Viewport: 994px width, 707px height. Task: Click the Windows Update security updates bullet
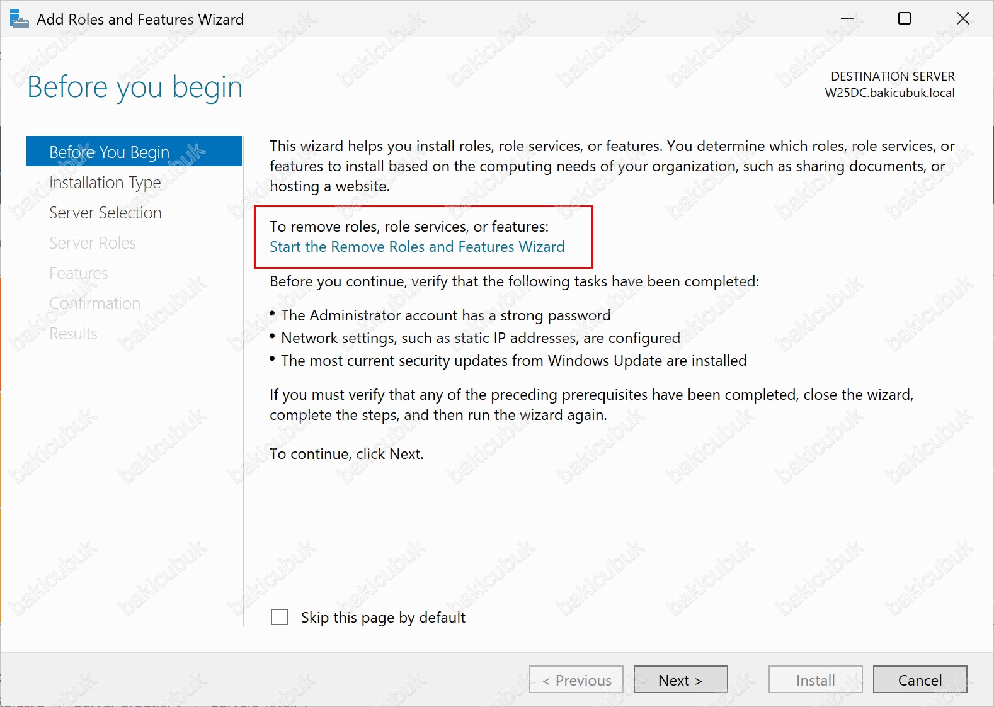coord(513,361)
